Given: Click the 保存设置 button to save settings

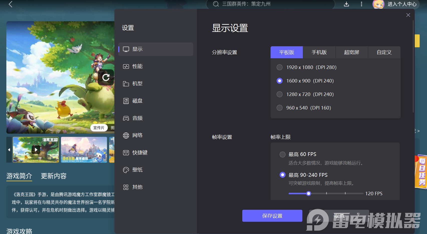Looking at the screenshot, I should (x=272, y=215).
